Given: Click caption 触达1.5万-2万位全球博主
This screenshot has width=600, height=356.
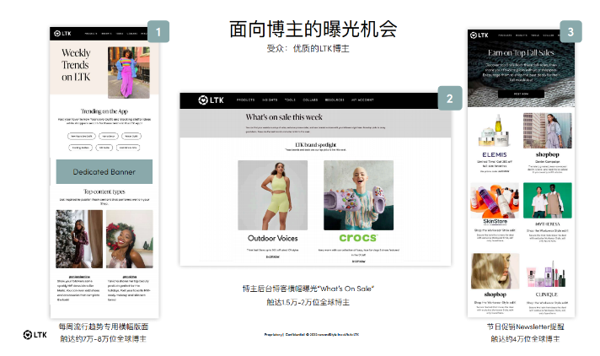Looking at the screenshot, I should click(x=308, y=302).
